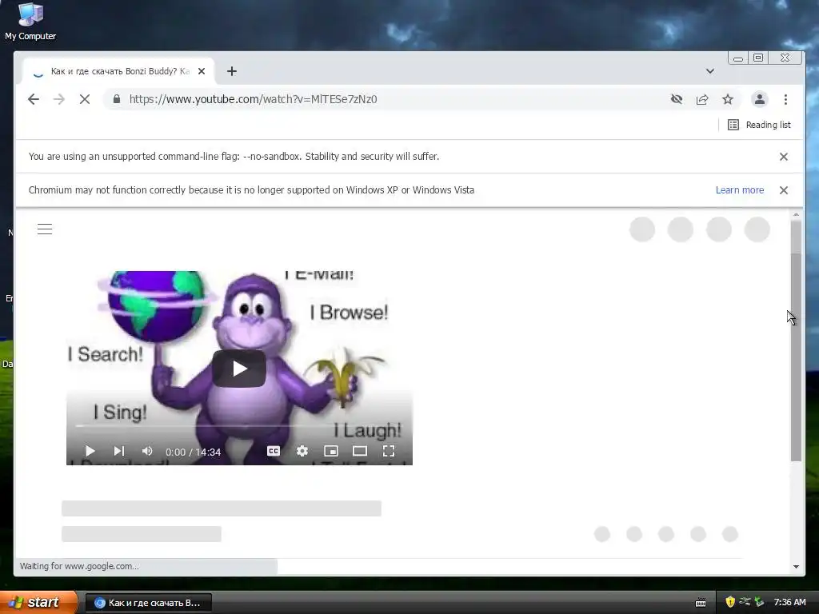
Task: Open Chromium three-dot menu
Action: click(x=785, y=99)
